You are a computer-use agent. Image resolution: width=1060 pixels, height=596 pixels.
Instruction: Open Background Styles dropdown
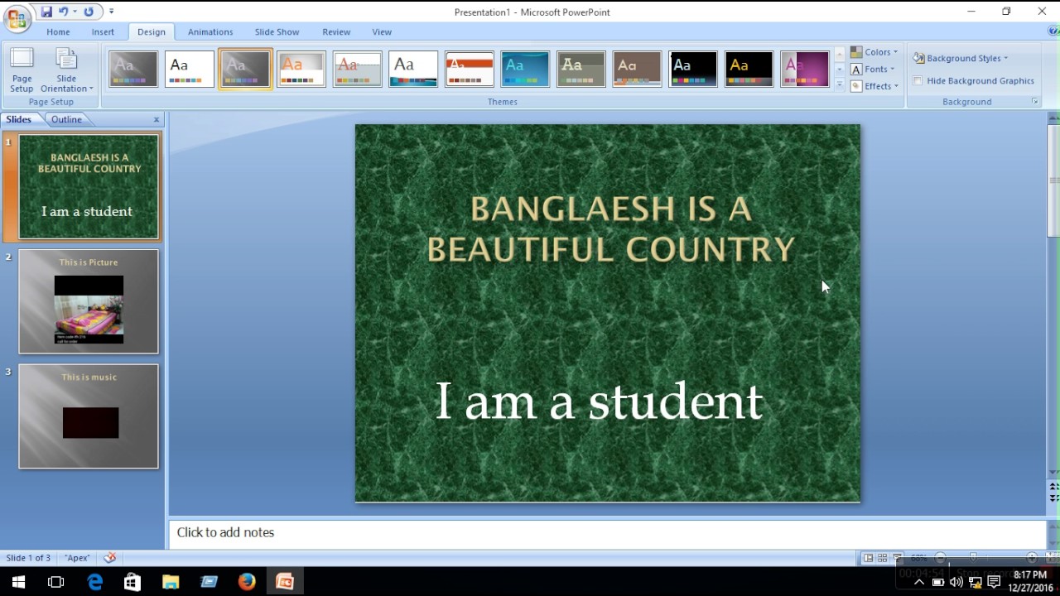tap(961, 58)
